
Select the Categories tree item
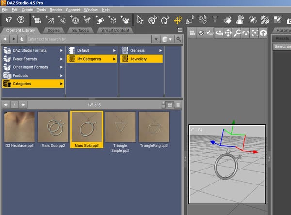(x=33, y=84)
